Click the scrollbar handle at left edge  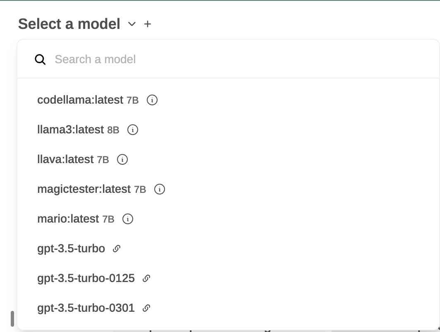12,318
